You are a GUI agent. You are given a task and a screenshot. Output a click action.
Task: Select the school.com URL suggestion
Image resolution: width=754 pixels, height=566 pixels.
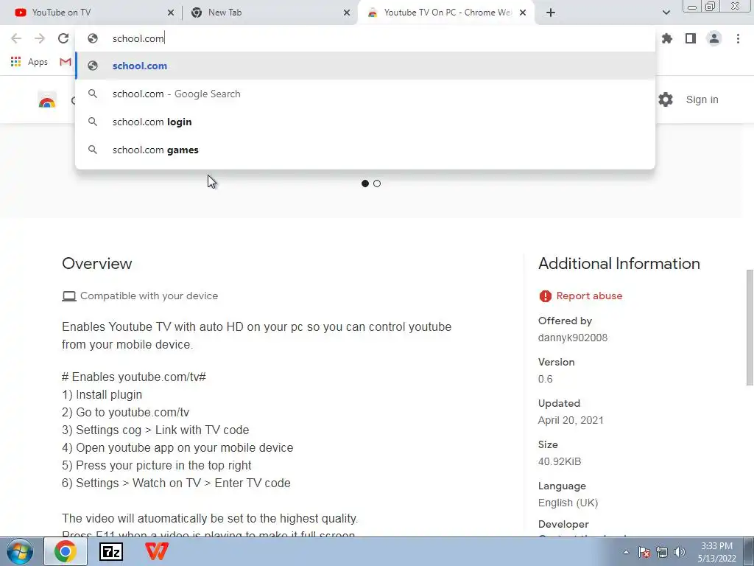coord(365,66)
